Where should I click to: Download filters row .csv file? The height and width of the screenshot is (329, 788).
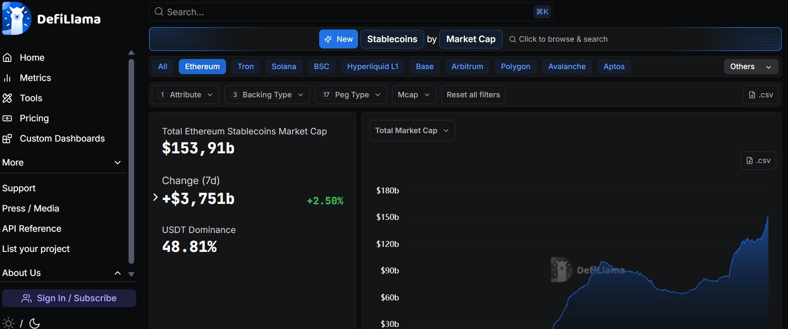761,95
